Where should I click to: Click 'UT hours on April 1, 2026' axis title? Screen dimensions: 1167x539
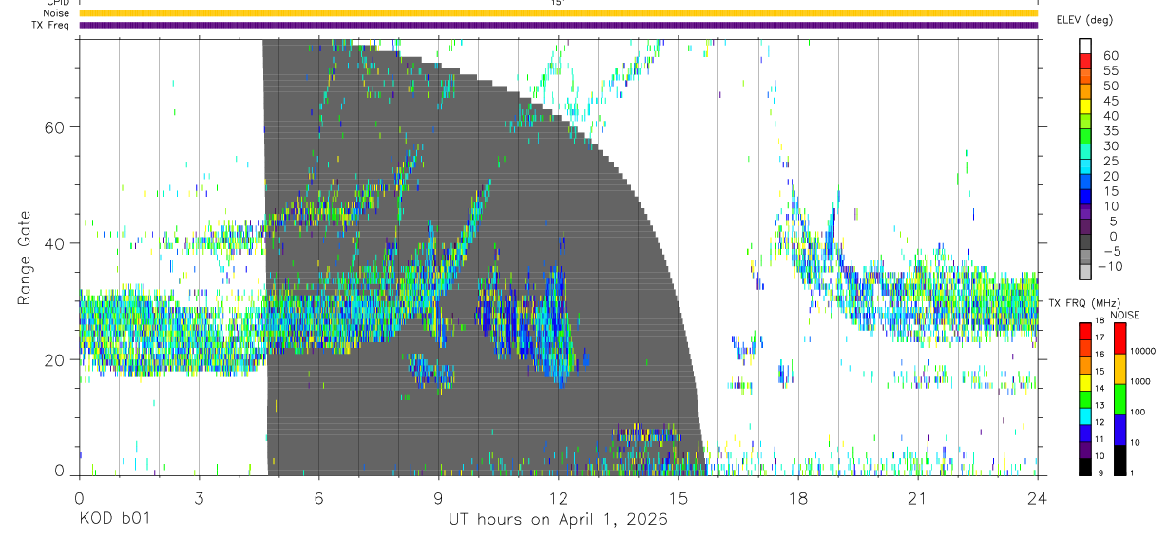click(558, 520)
